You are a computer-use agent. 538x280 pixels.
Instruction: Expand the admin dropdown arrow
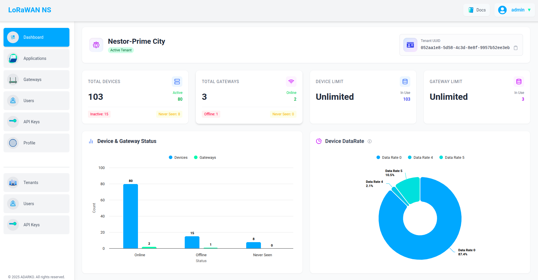point(529,10)
